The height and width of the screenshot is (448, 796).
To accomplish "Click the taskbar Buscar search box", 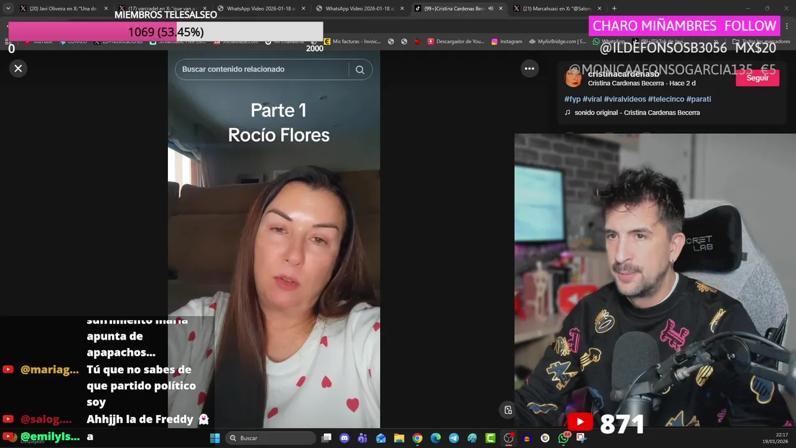I will pos(271,438).
